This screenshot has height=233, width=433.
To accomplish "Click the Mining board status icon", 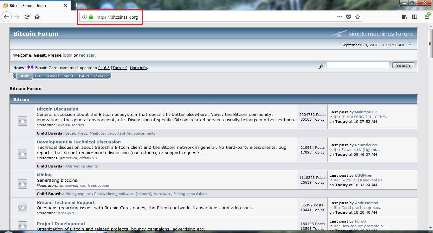I will (23, 184).
